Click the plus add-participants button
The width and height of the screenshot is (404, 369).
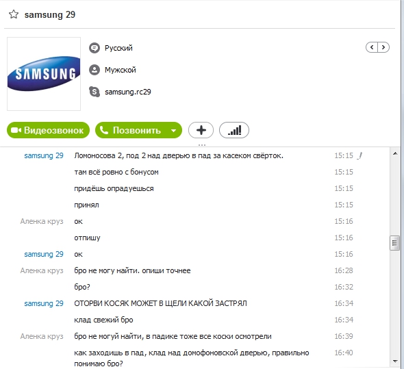[x=201, y=130]
